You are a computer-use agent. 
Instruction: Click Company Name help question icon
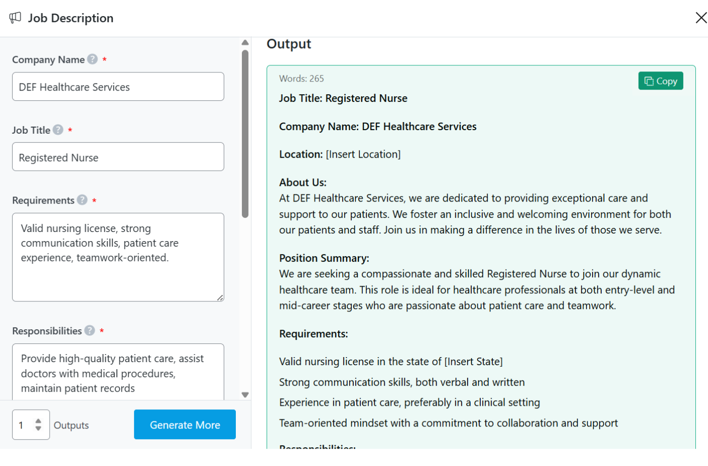pyautogui.click(x=92, y=59)
